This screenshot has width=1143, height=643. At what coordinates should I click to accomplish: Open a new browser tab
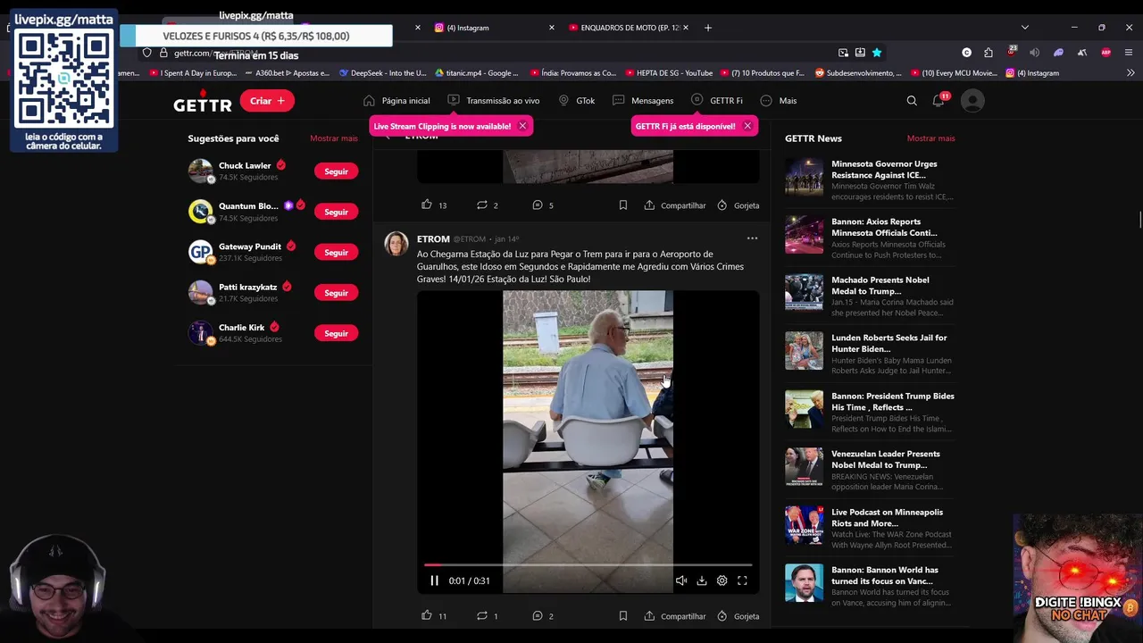pos(708,28)
